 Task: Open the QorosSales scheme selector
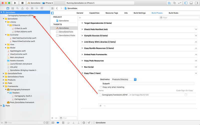[34, 3]
